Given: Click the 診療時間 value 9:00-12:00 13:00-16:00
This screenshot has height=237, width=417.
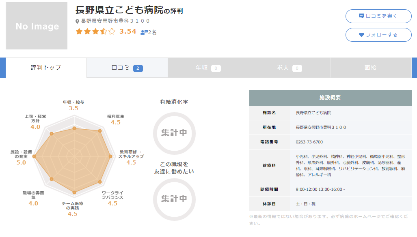Looking at the screenshot, I should 320,190.
